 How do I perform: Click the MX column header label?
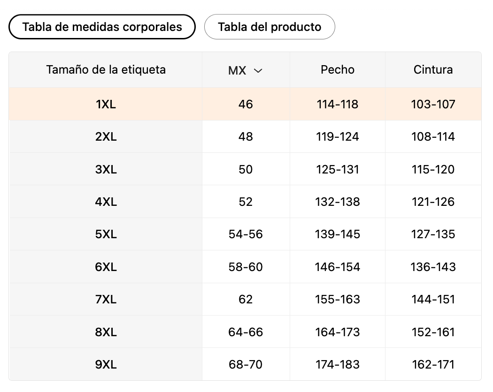237,71
